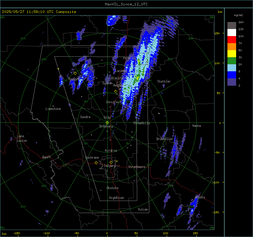Click the Limestone label
This screenshot has height=237, width=253.
click(x=53, y=109)
